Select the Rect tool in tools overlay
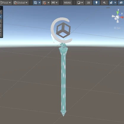This screenshot has height=124, width=124. (x=1, y=30)
